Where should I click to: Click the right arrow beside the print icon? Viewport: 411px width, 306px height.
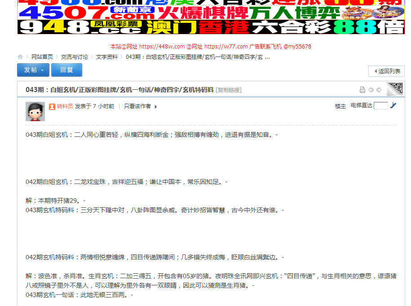click(380, 90)
